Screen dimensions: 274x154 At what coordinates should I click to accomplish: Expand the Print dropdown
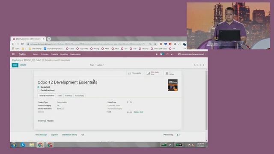click(92, 65)
